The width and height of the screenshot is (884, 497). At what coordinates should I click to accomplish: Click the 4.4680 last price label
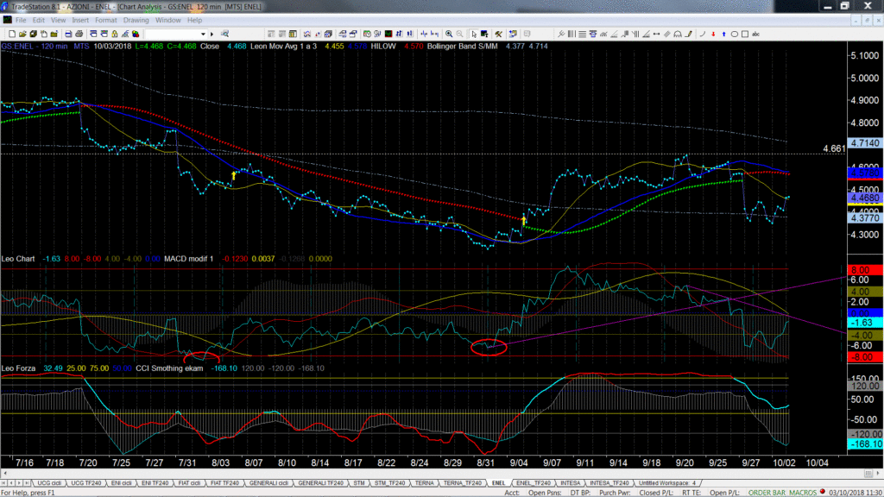pos(865,198)
